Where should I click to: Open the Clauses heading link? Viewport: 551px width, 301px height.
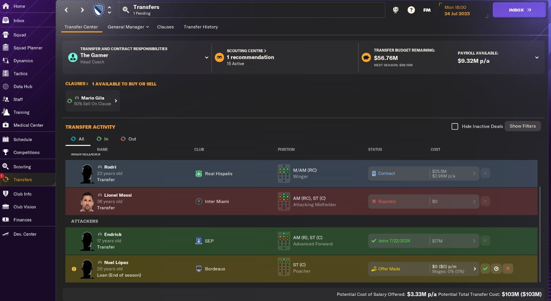point(77,84)
